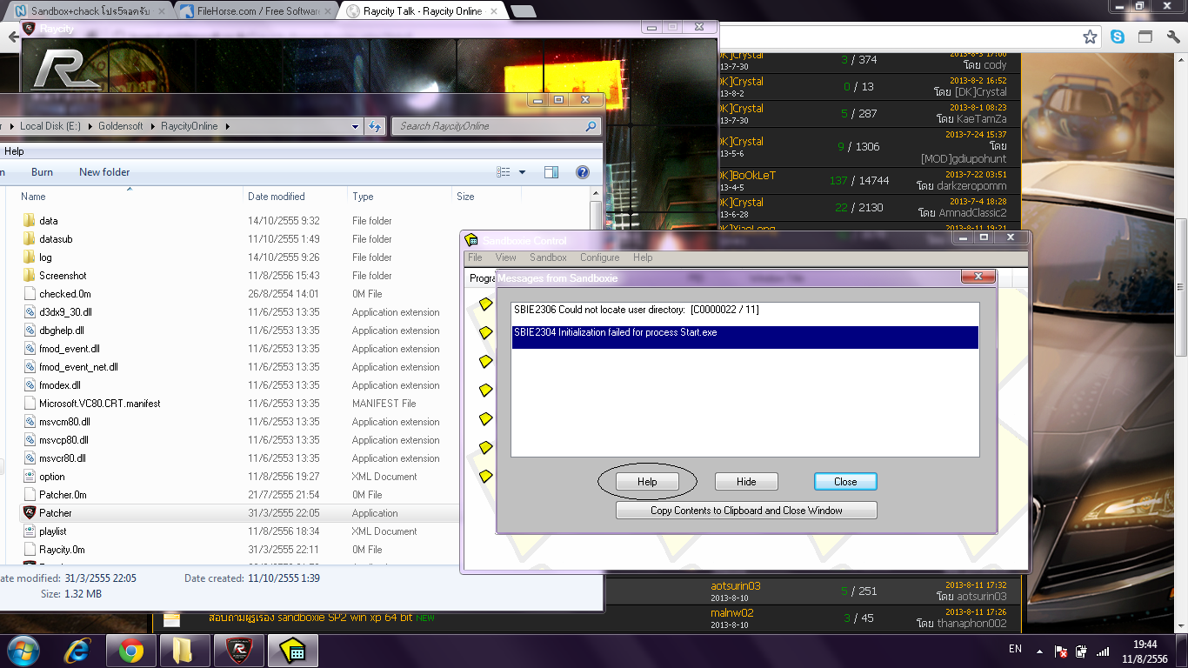Click New folder in the Explorer toolbar
Viewport: 1188px width, 668px height.
[104, 172]
